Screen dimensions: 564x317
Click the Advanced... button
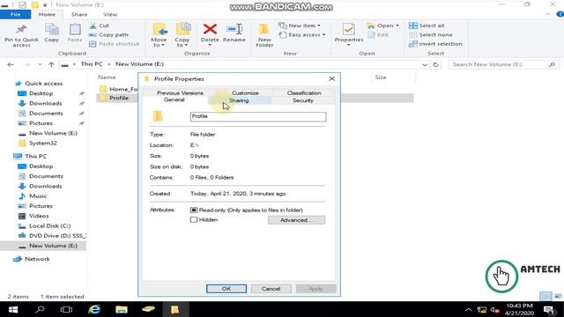pyautogui.click(x=296, y=220)
